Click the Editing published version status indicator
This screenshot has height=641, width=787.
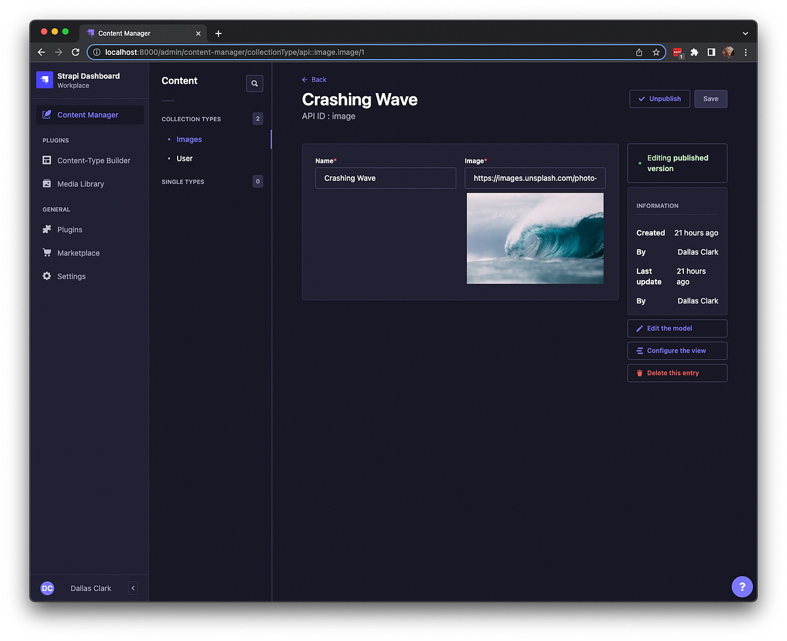pyautogui.click(x=677, y=163)
